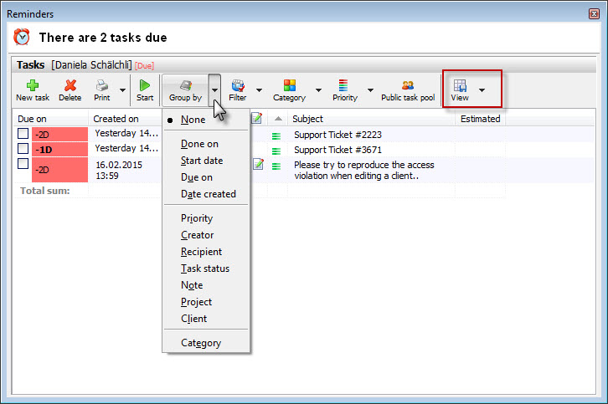608x404 pixels.
Task: Open the Filter toolbar icon
Action: 238,85
